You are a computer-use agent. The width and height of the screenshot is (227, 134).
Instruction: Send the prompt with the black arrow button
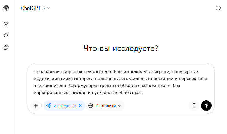[206, 106]
